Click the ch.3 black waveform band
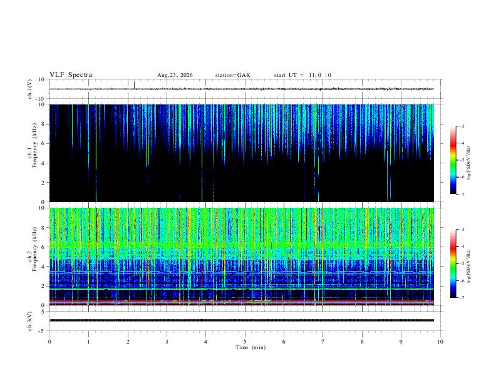This screenshot has width=496, height=383. pos(242,320)
